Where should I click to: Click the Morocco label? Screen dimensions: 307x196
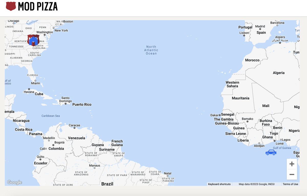pos(252,60)
